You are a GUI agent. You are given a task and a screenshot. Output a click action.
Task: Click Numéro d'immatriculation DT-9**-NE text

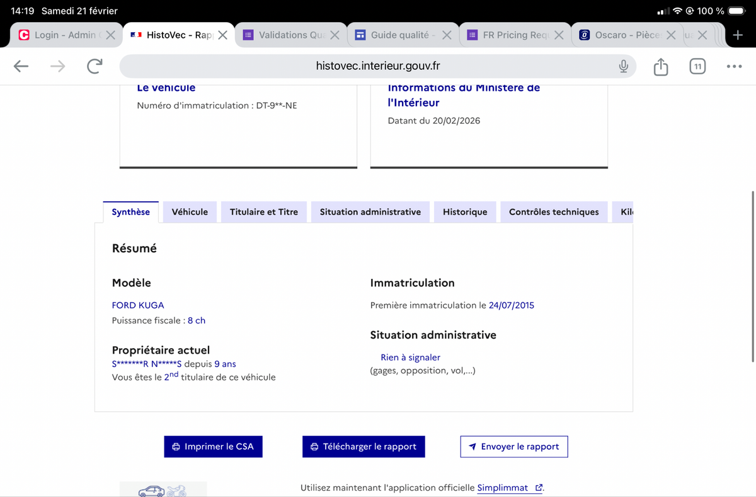pyautogui.click(x=217, y=105)
